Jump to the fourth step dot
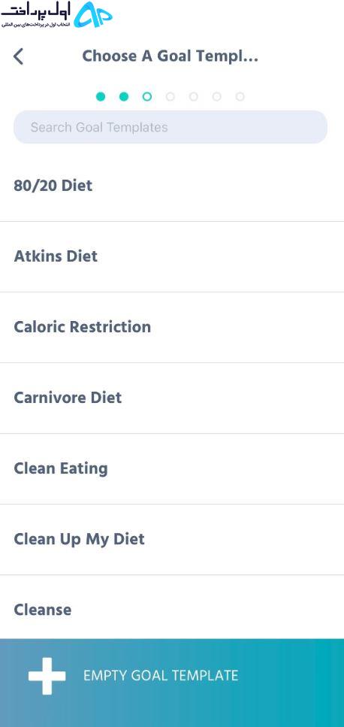This screenshot has width=344, height=727. pos(170,96)
